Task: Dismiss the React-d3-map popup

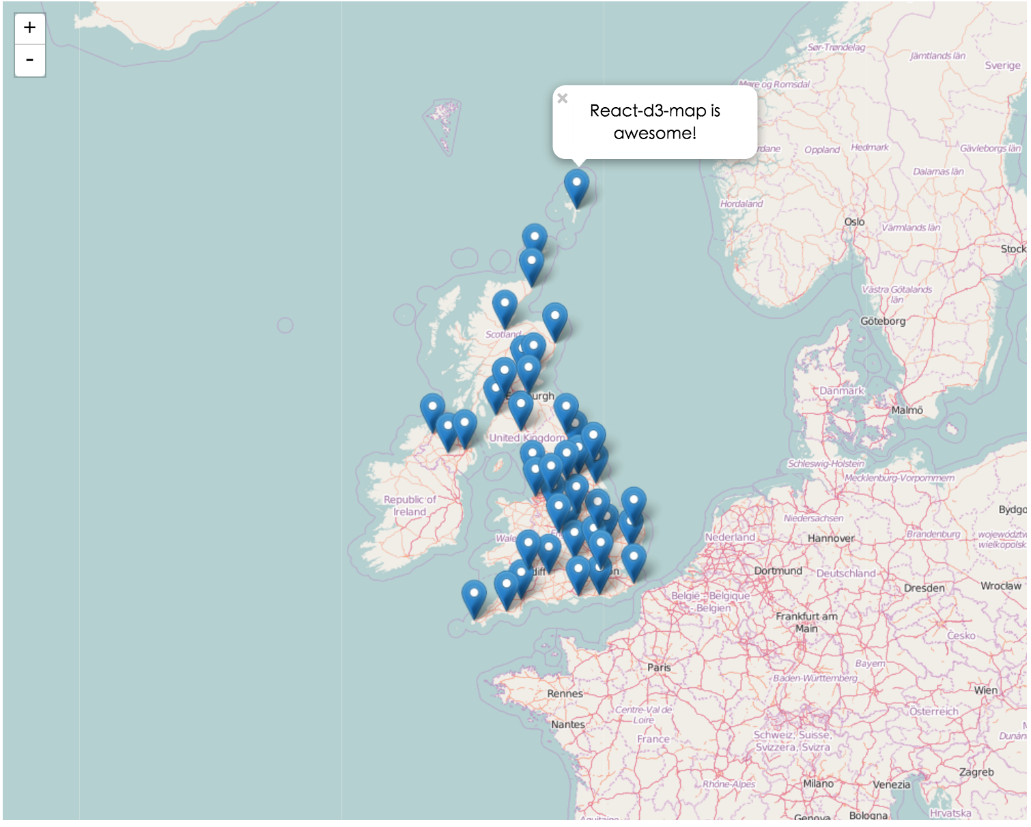Action: click(x=563, y=98)
